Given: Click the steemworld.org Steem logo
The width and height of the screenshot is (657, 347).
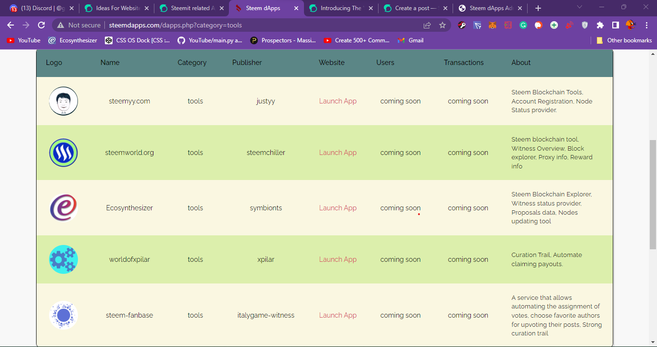Looking at the screenshot, I should click(63, 153).
